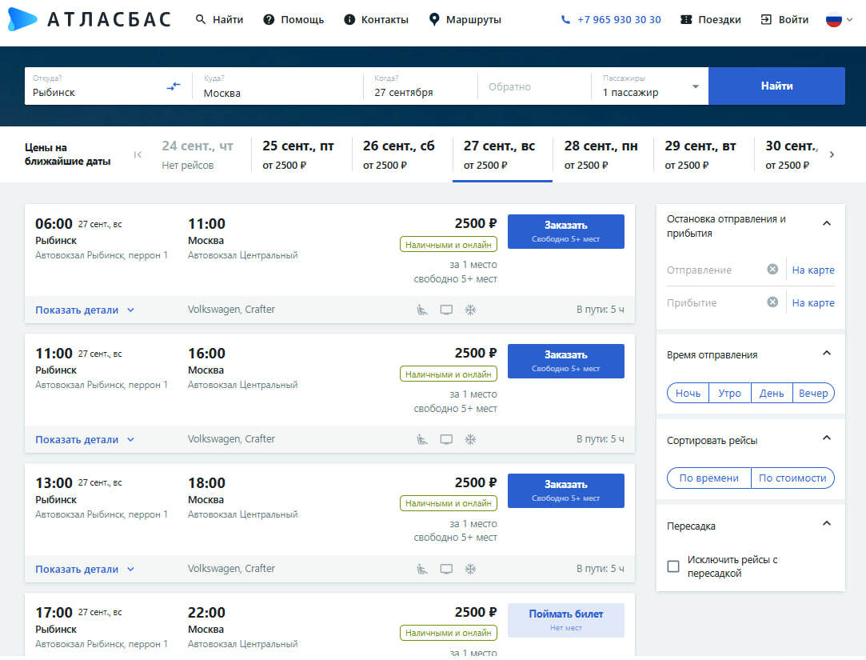Filter departures by Вечер
The height and width of the screenshot is (660, 866).
[x=813, y=393]
